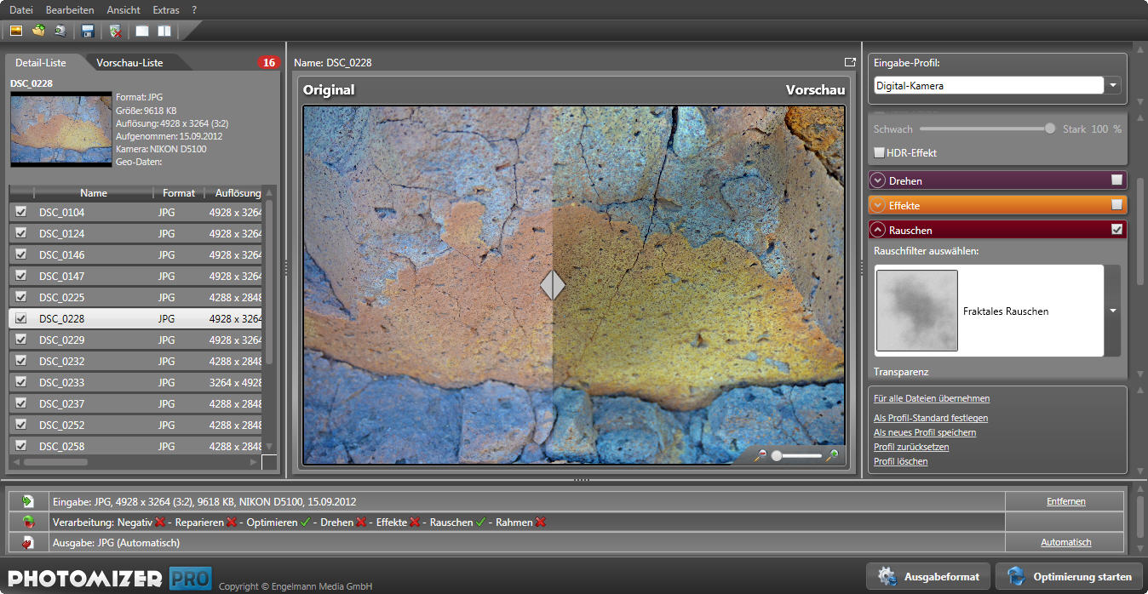Expand the Drehen section
The height and width of the screenshot is (594, 1148).
tap(878, 180)
